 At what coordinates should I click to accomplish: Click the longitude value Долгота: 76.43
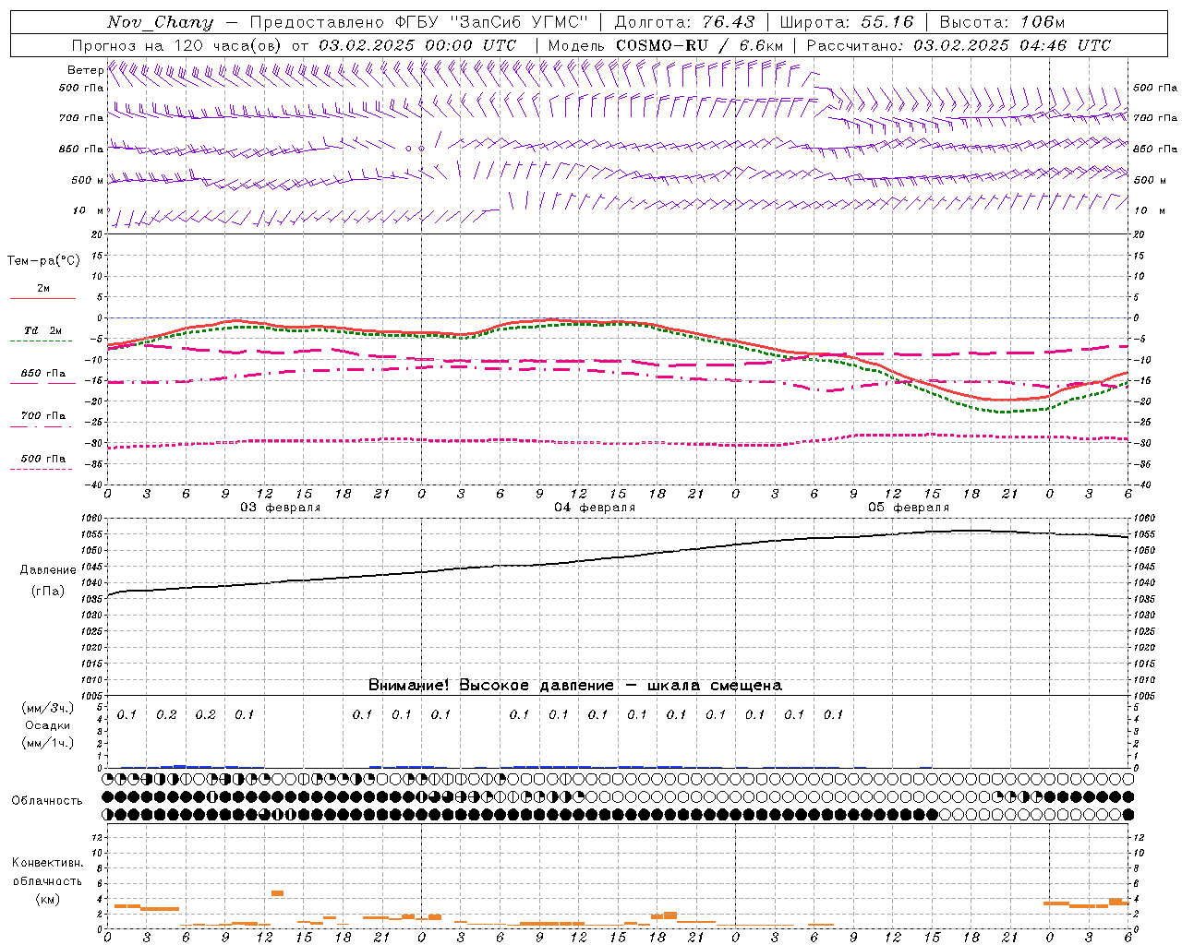click(684, 22)
